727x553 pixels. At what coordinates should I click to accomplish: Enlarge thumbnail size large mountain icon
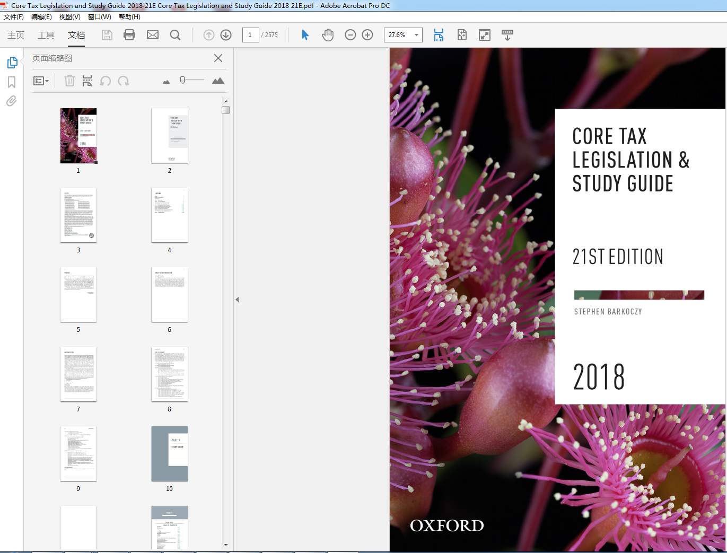pos(218,81)
